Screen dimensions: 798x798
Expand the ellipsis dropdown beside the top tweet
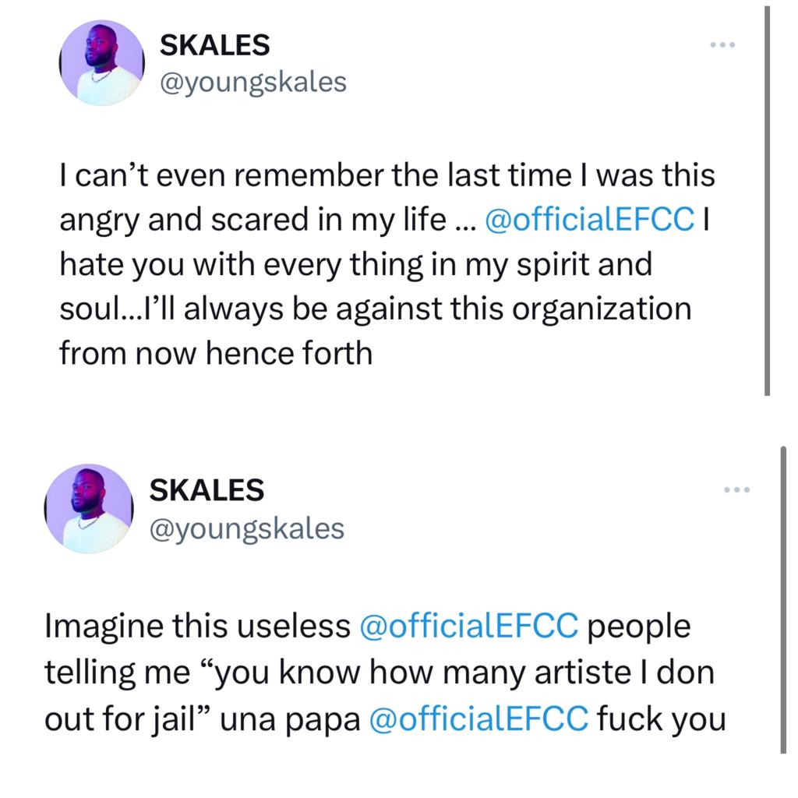tap(723, 44)
